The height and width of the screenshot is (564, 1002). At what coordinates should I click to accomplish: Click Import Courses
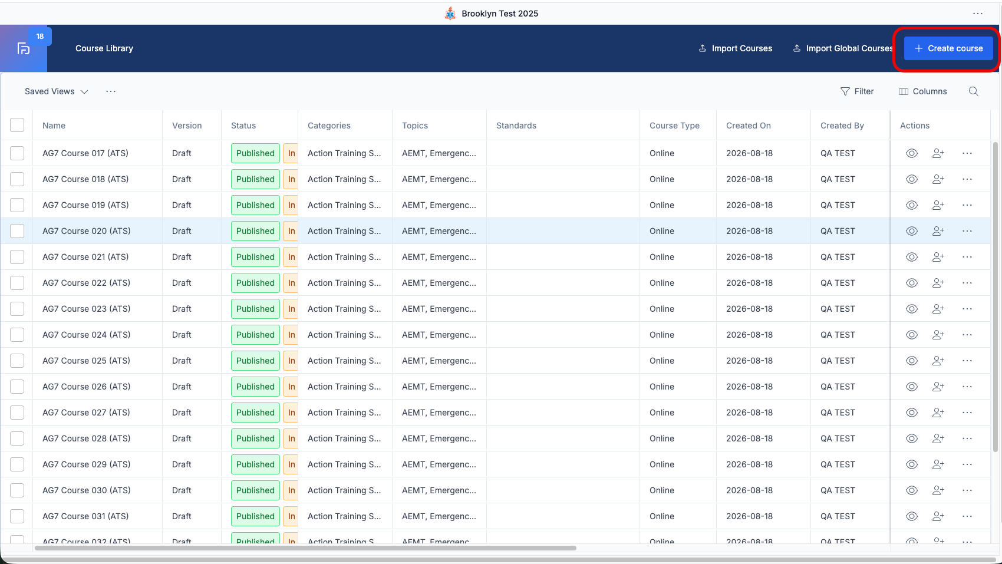pos(735,48)
